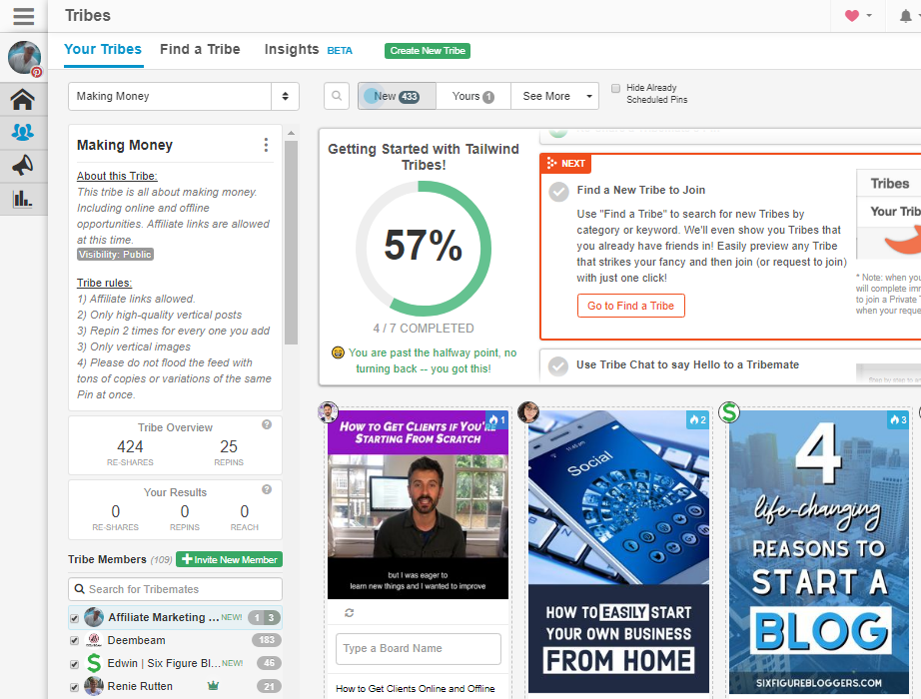Click Affiliate Marketing member avatar
The image size is (921, 699).
pyautogui.click(x=94, y=617)
